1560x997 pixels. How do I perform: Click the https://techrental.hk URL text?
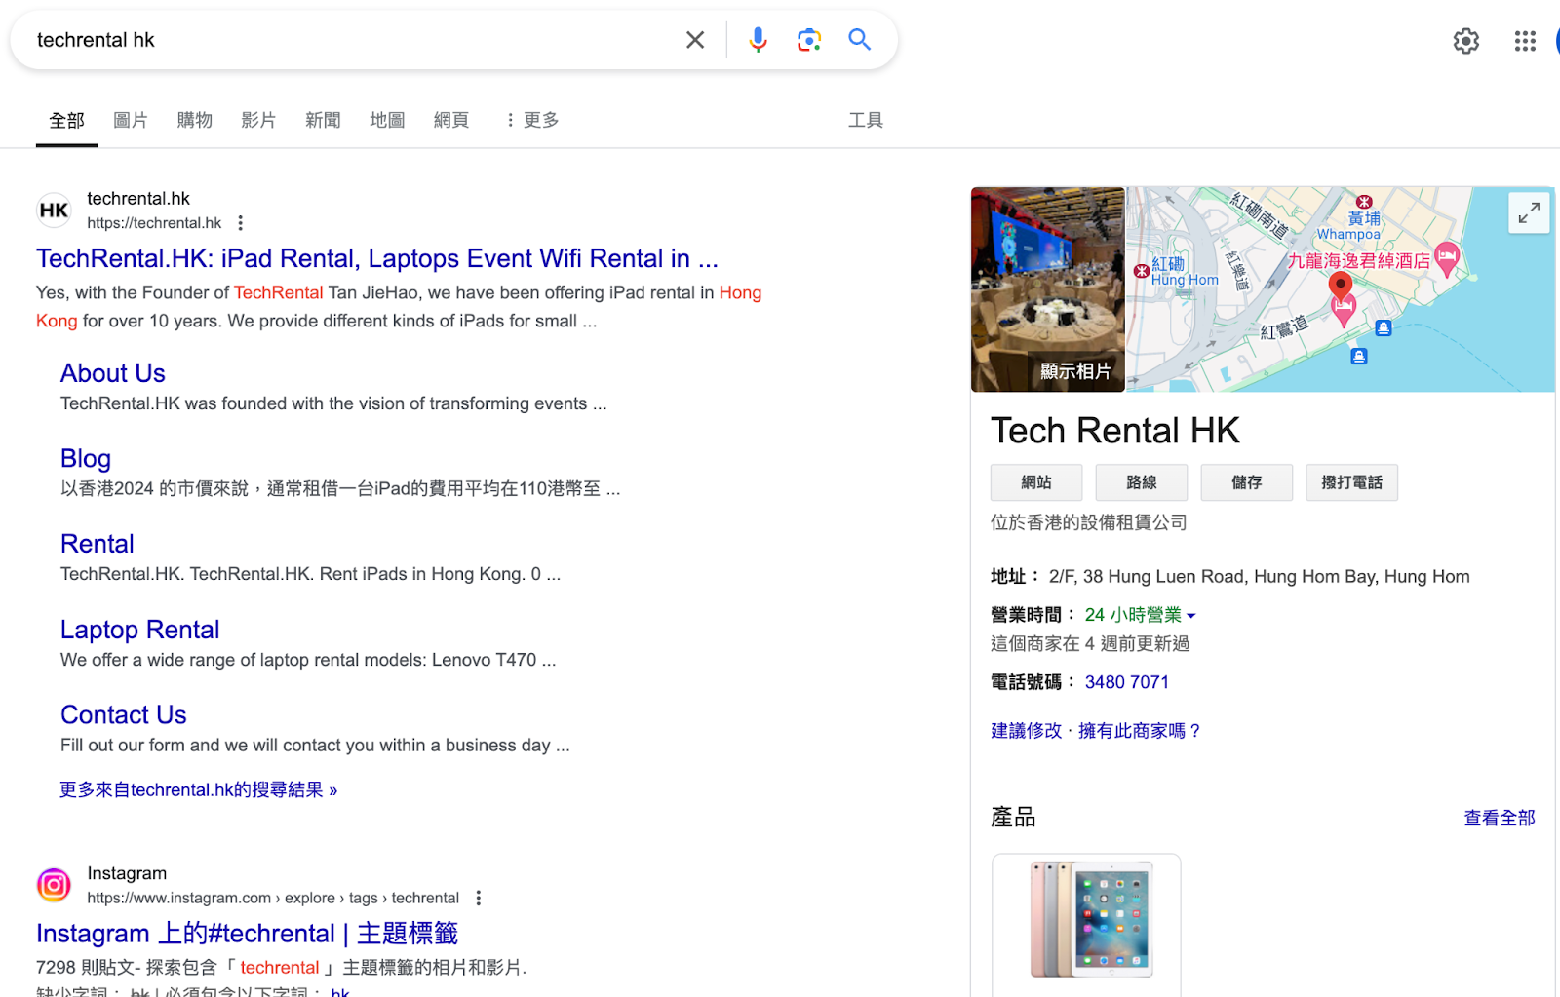(x=154, y=223)
